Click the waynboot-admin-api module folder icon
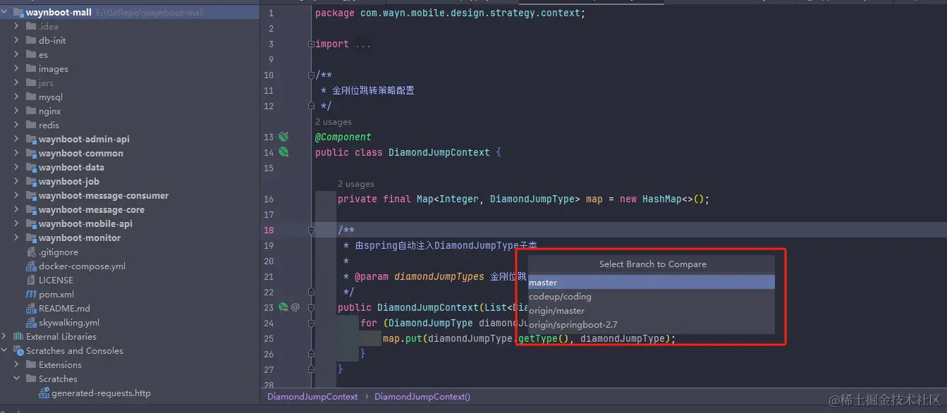 pyautogui.click(x=31, y=139)
